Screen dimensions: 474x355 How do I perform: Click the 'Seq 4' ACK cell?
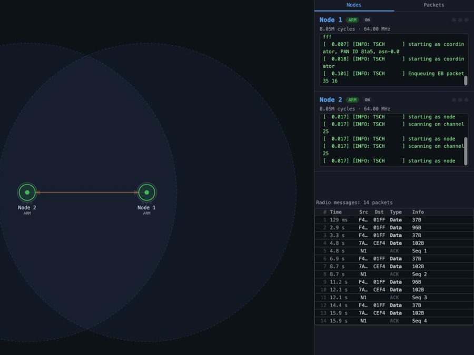pos(419,321)
